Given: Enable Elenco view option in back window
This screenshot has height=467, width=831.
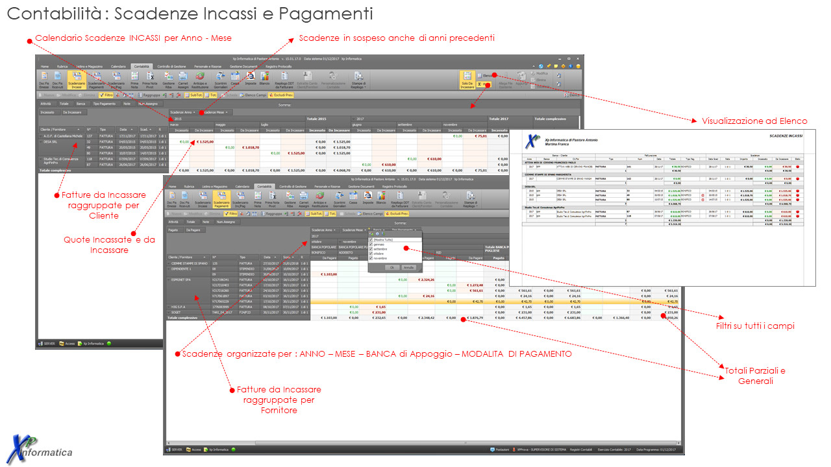Looking at the screenshot, I should click(x=484, y=76).
